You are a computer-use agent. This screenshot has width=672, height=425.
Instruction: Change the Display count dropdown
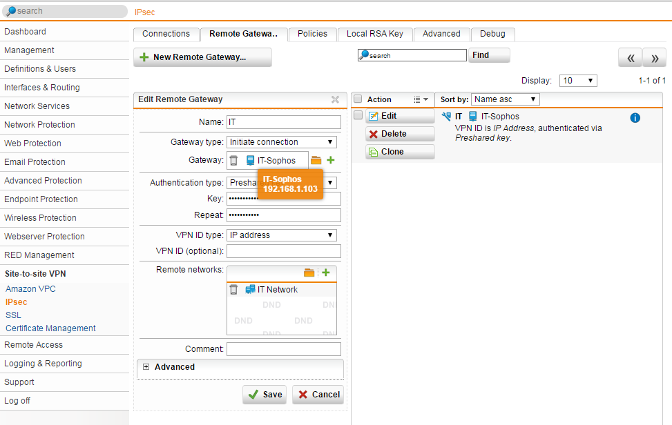(x=578, y=81)
